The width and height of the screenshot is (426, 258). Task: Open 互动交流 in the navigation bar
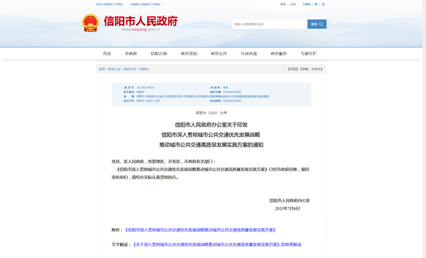point(248,53)
